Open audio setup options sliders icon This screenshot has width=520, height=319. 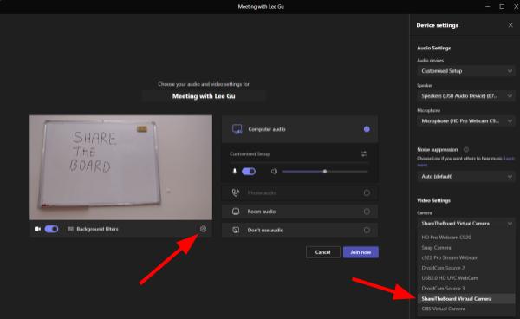coord(364,153)
